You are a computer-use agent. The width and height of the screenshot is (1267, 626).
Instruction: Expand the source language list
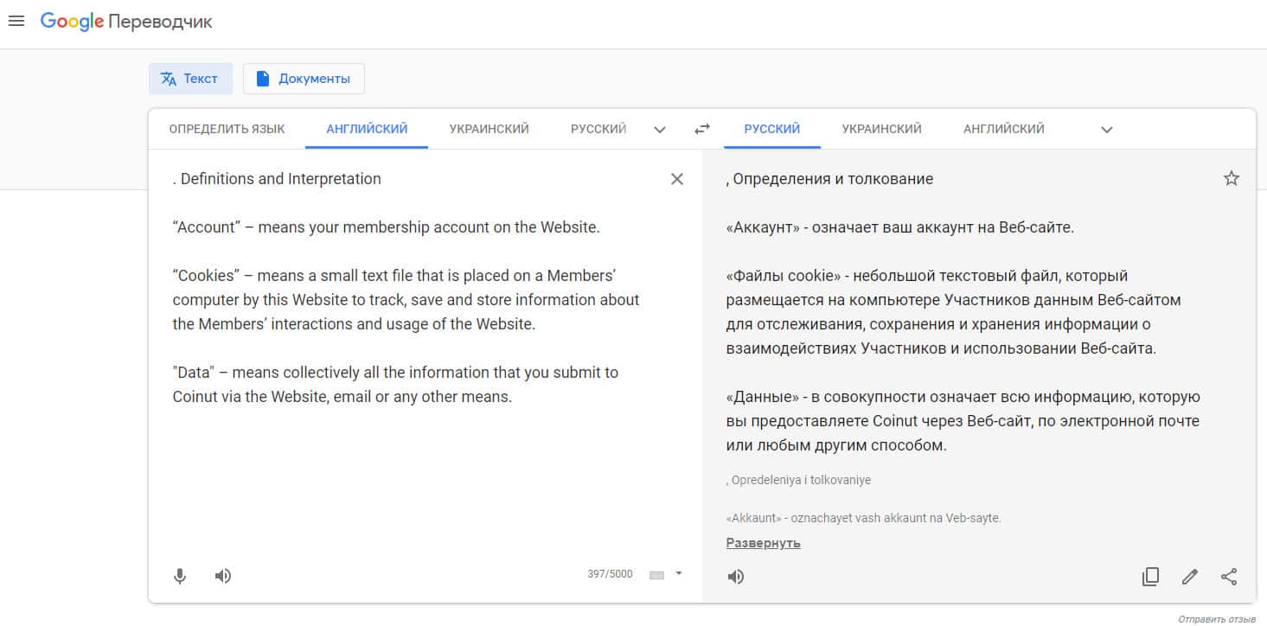(660, 130)
